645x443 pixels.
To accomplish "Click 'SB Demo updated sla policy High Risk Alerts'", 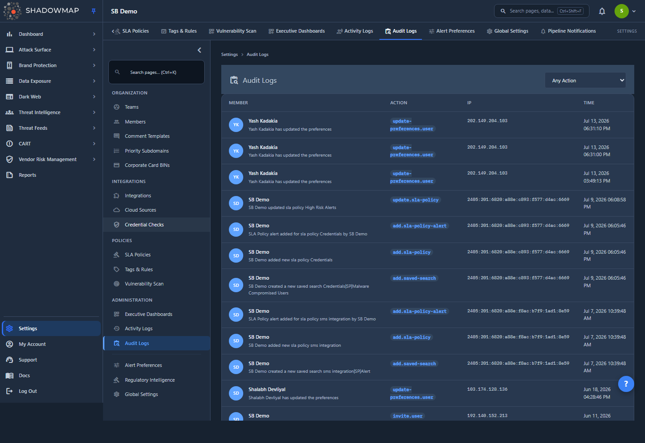I will point(292,208).
